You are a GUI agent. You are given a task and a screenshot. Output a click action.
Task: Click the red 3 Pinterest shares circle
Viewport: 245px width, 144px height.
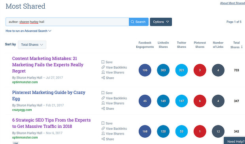[x=200, y=70]
